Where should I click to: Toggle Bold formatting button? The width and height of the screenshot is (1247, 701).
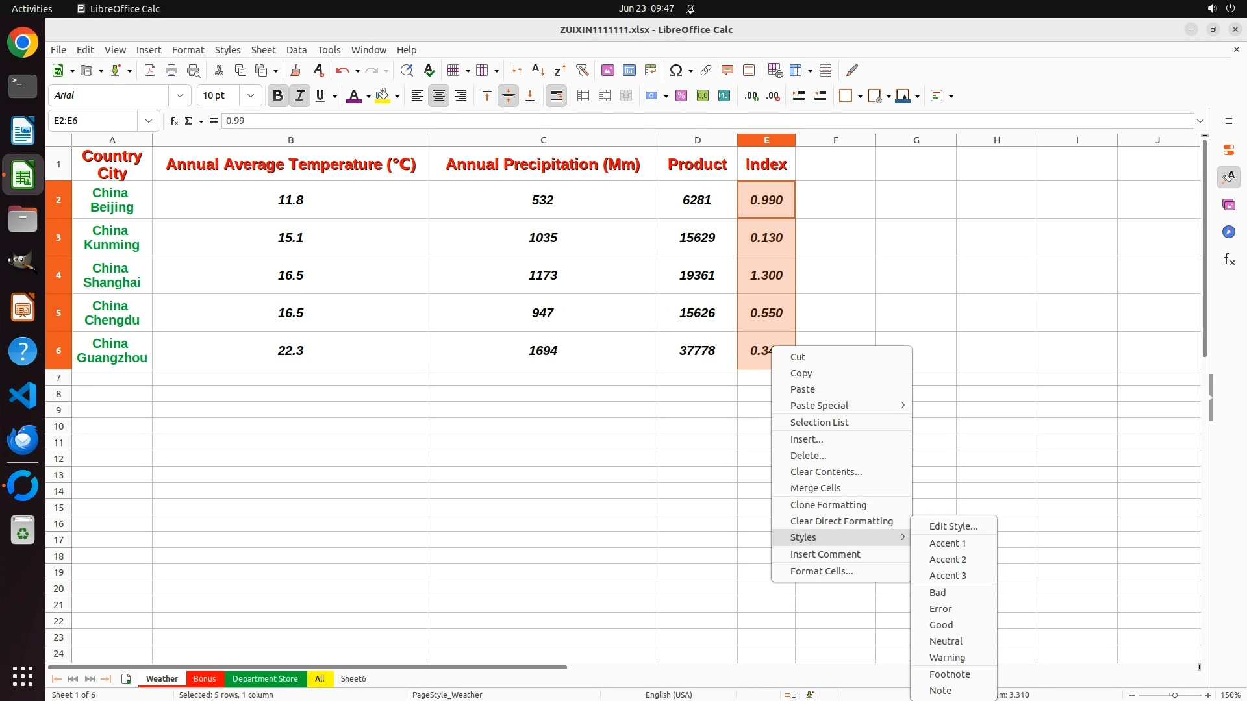pyautogui.click(x=278, y=96)
